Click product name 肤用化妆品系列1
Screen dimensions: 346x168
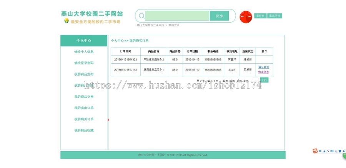[x=154, y=70]
